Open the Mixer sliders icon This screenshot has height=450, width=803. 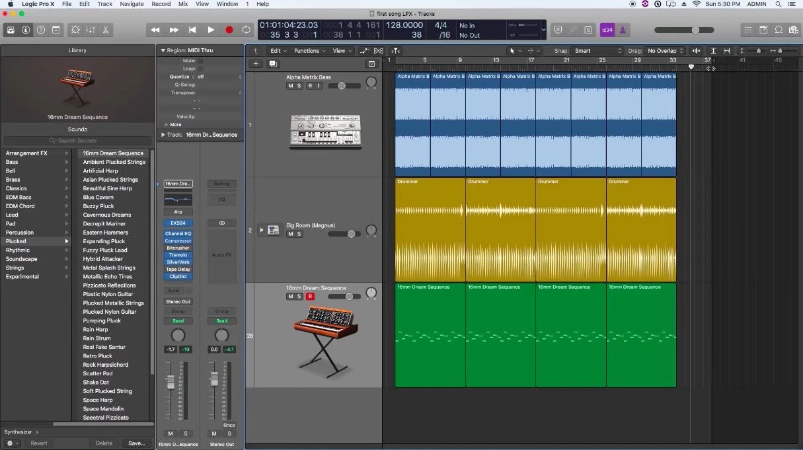[90, 30]
